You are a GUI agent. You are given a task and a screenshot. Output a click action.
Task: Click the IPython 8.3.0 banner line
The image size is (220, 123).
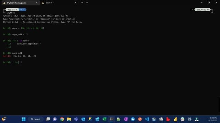pyautogui.click(x=42, y=22)
